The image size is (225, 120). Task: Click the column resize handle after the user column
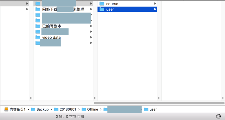159,98
